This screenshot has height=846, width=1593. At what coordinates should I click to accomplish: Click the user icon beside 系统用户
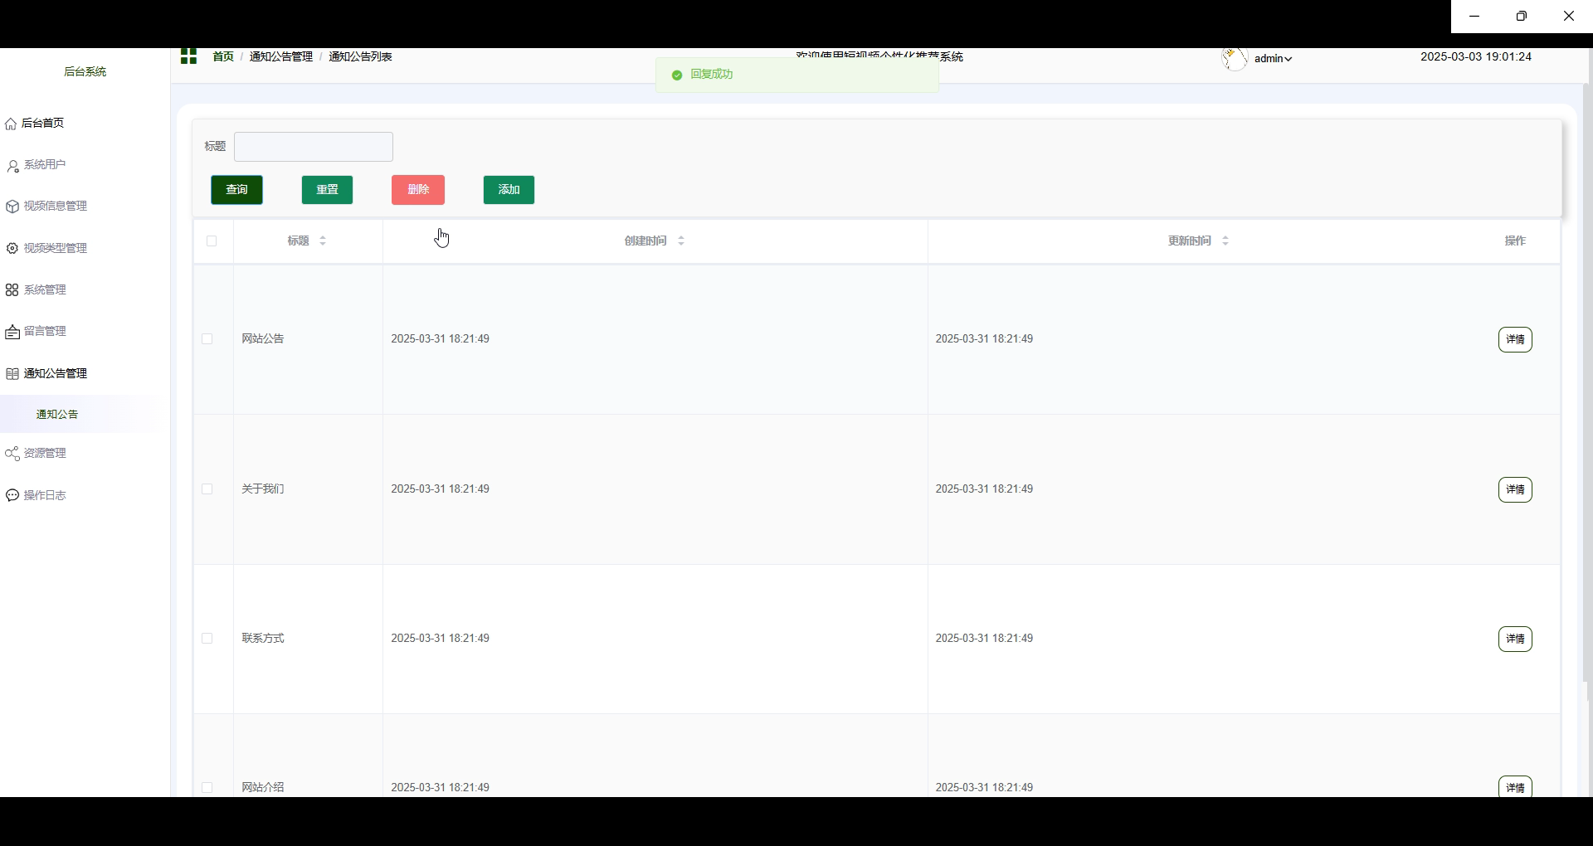click(12, 166)
